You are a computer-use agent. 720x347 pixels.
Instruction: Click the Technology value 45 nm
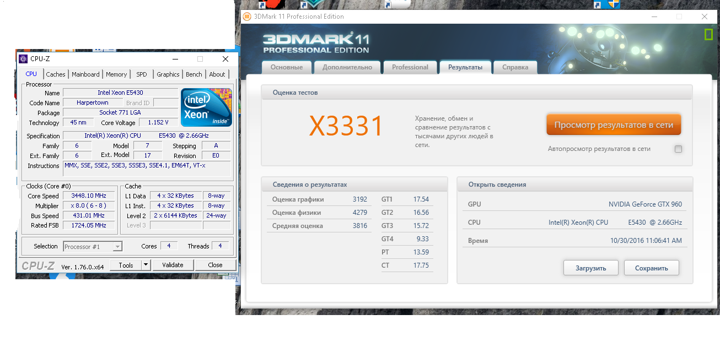77,122
